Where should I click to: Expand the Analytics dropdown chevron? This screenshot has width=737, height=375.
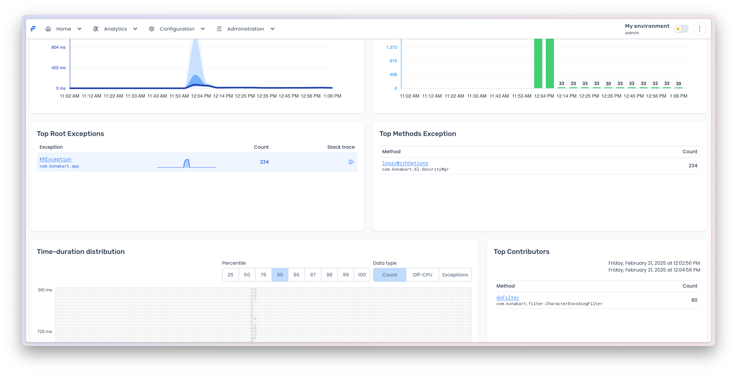[135, 29]
